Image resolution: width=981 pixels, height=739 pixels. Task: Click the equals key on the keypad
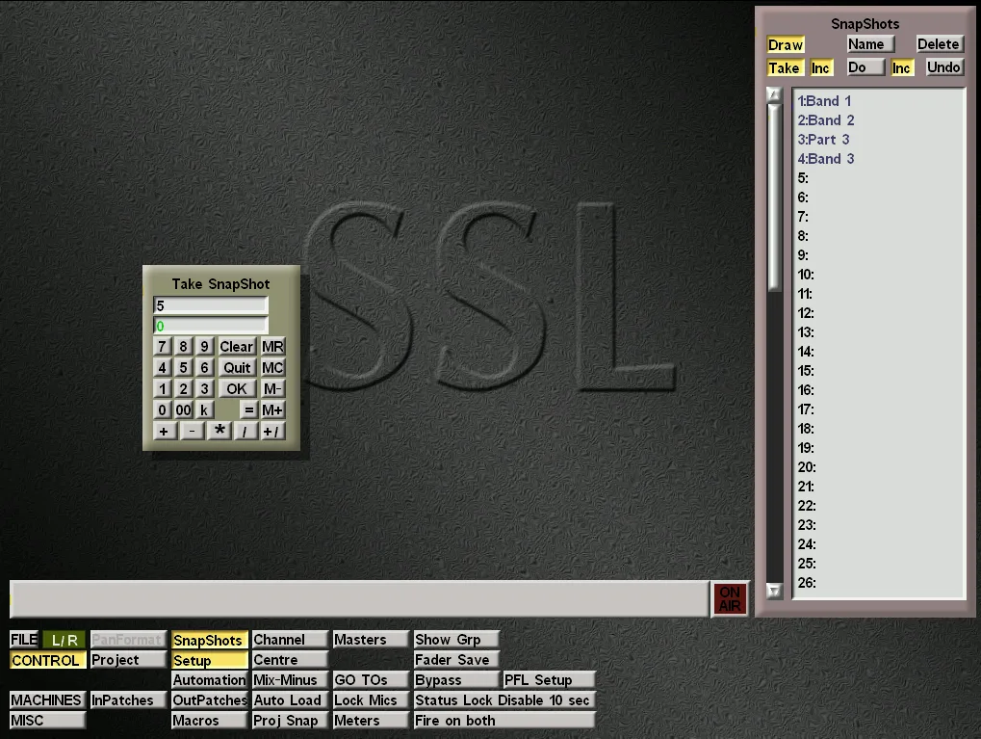pyautogui.click(x=248, y=410)
